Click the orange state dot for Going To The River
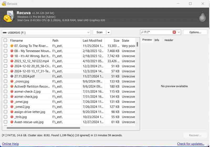210x147 pixels. tap(12, 46)
